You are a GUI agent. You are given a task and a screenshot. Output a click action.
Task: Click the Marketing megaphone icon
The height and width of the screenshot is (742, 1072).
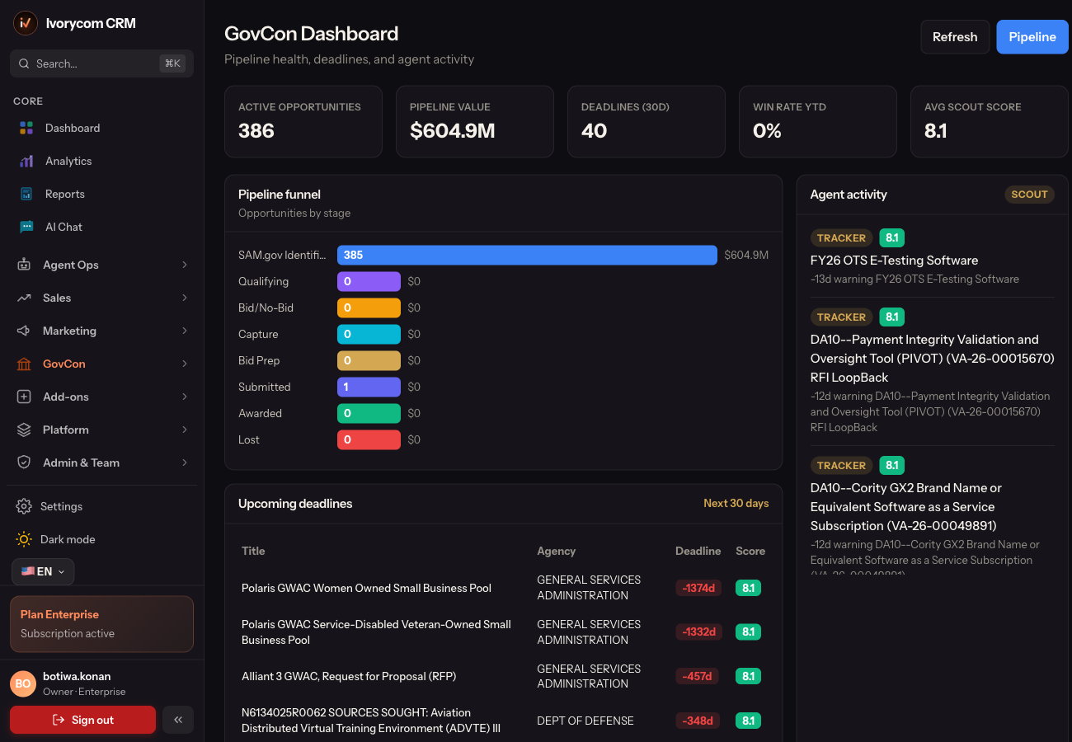tap(24, 331)
